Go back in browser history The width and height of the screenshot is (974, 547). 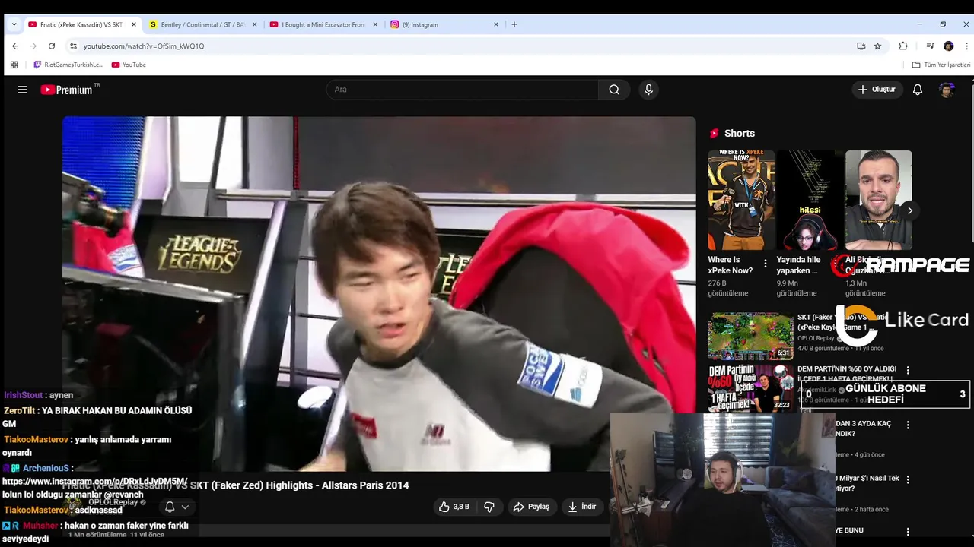pyautogui.click(x=15, y=46)
